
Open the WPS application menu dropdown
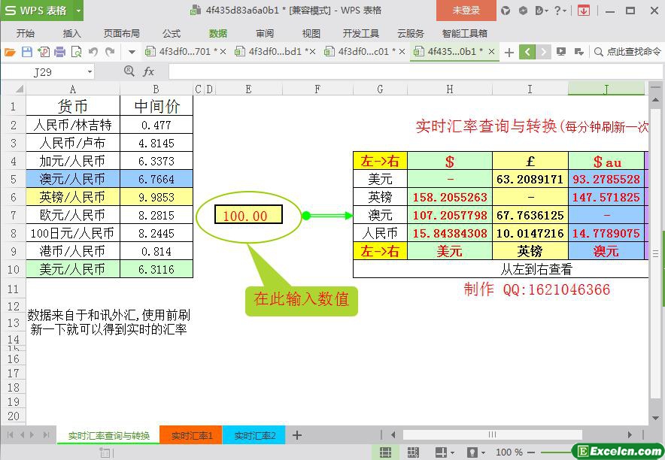coord(78,11)
